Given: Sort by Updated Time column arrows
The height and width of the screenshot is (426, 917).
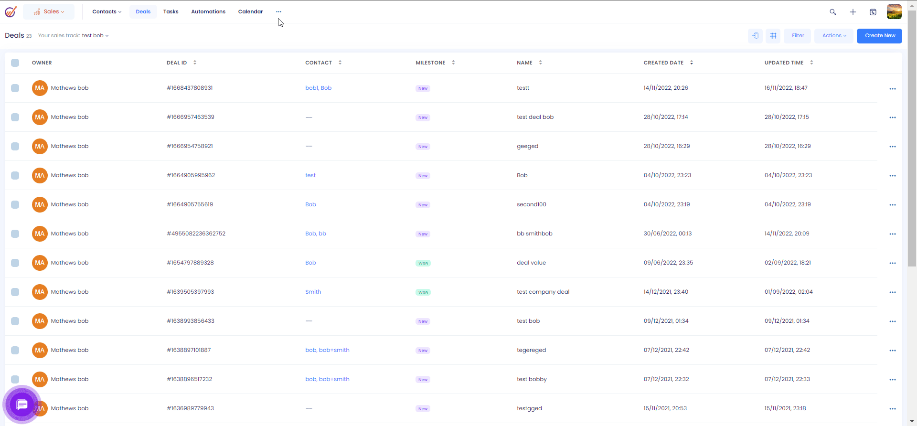Looking at the screenshot, I should (x=811, y=63).
